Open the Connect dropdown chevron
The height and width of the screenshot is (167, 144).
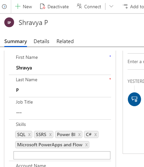pyautogui.click(x=111, y=6)
